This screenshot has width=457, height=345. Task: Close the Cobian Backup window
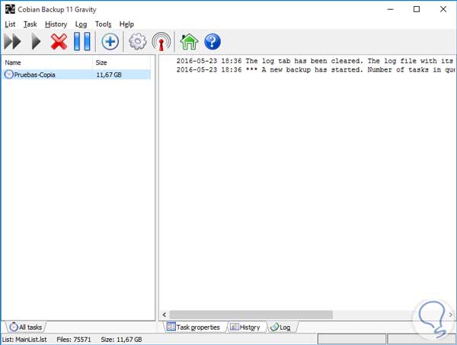pos(443,9)
